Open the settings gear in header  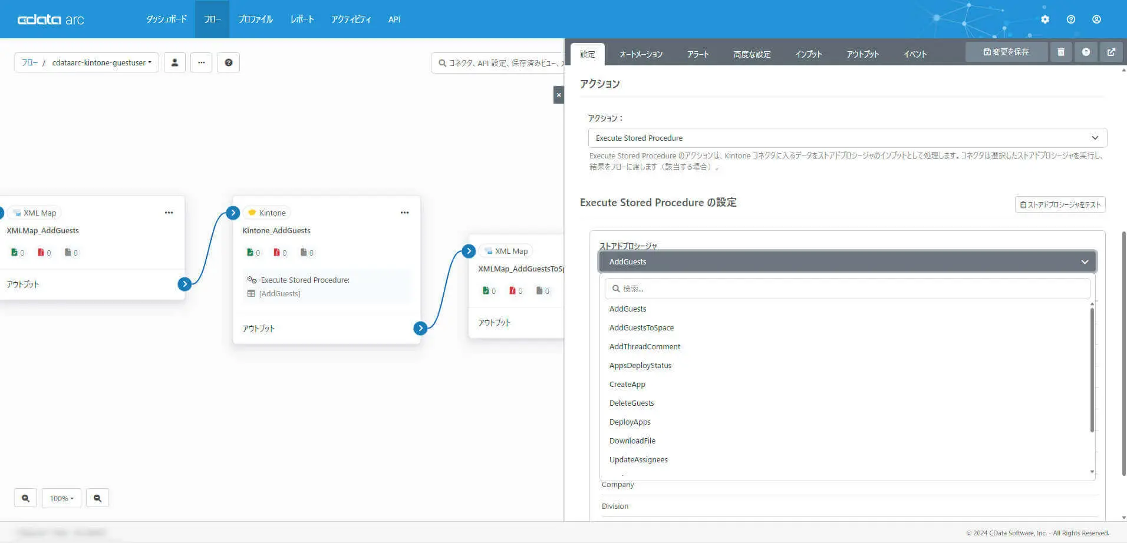point(1045,19)
